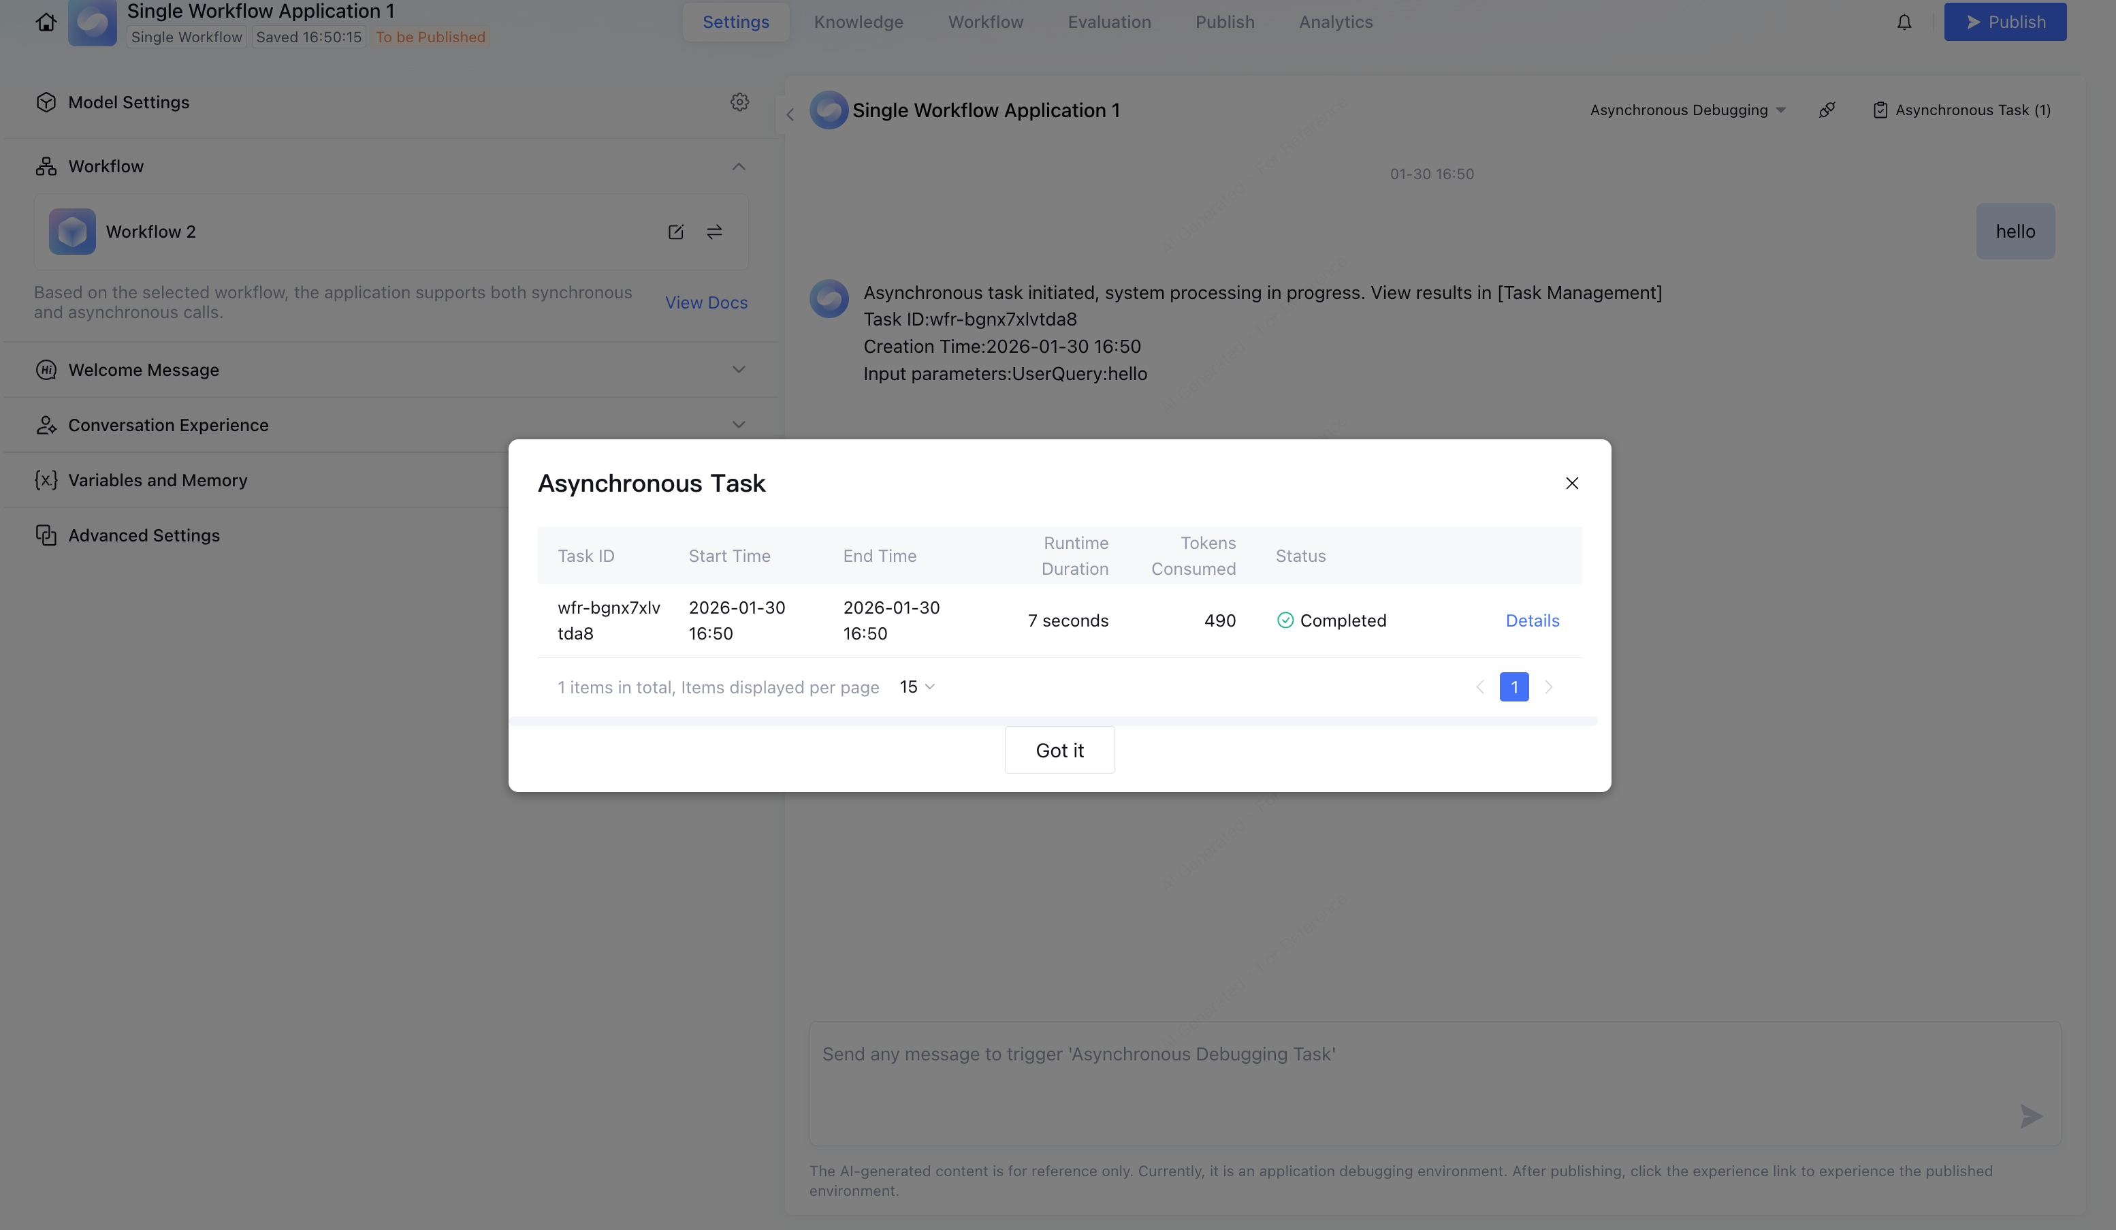The image size is (2116, 1230).
Task: Open Model Settings gear icon
Action: point(739,101)
